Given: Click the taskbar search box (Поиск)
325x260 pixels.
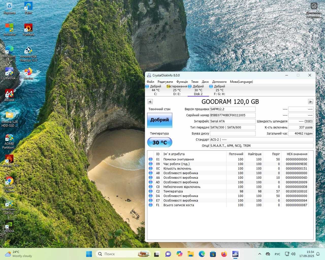Looking at the screenshot, I should pos(123,254).
